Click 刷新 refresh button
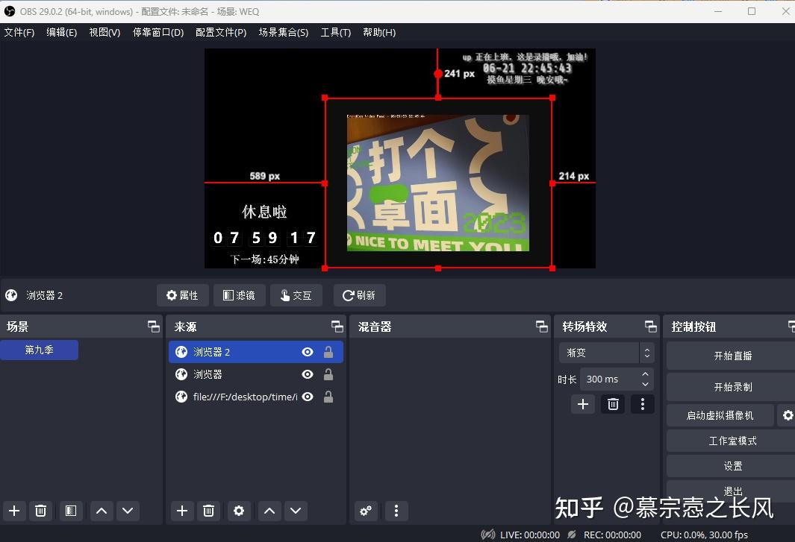 [360, 295]
